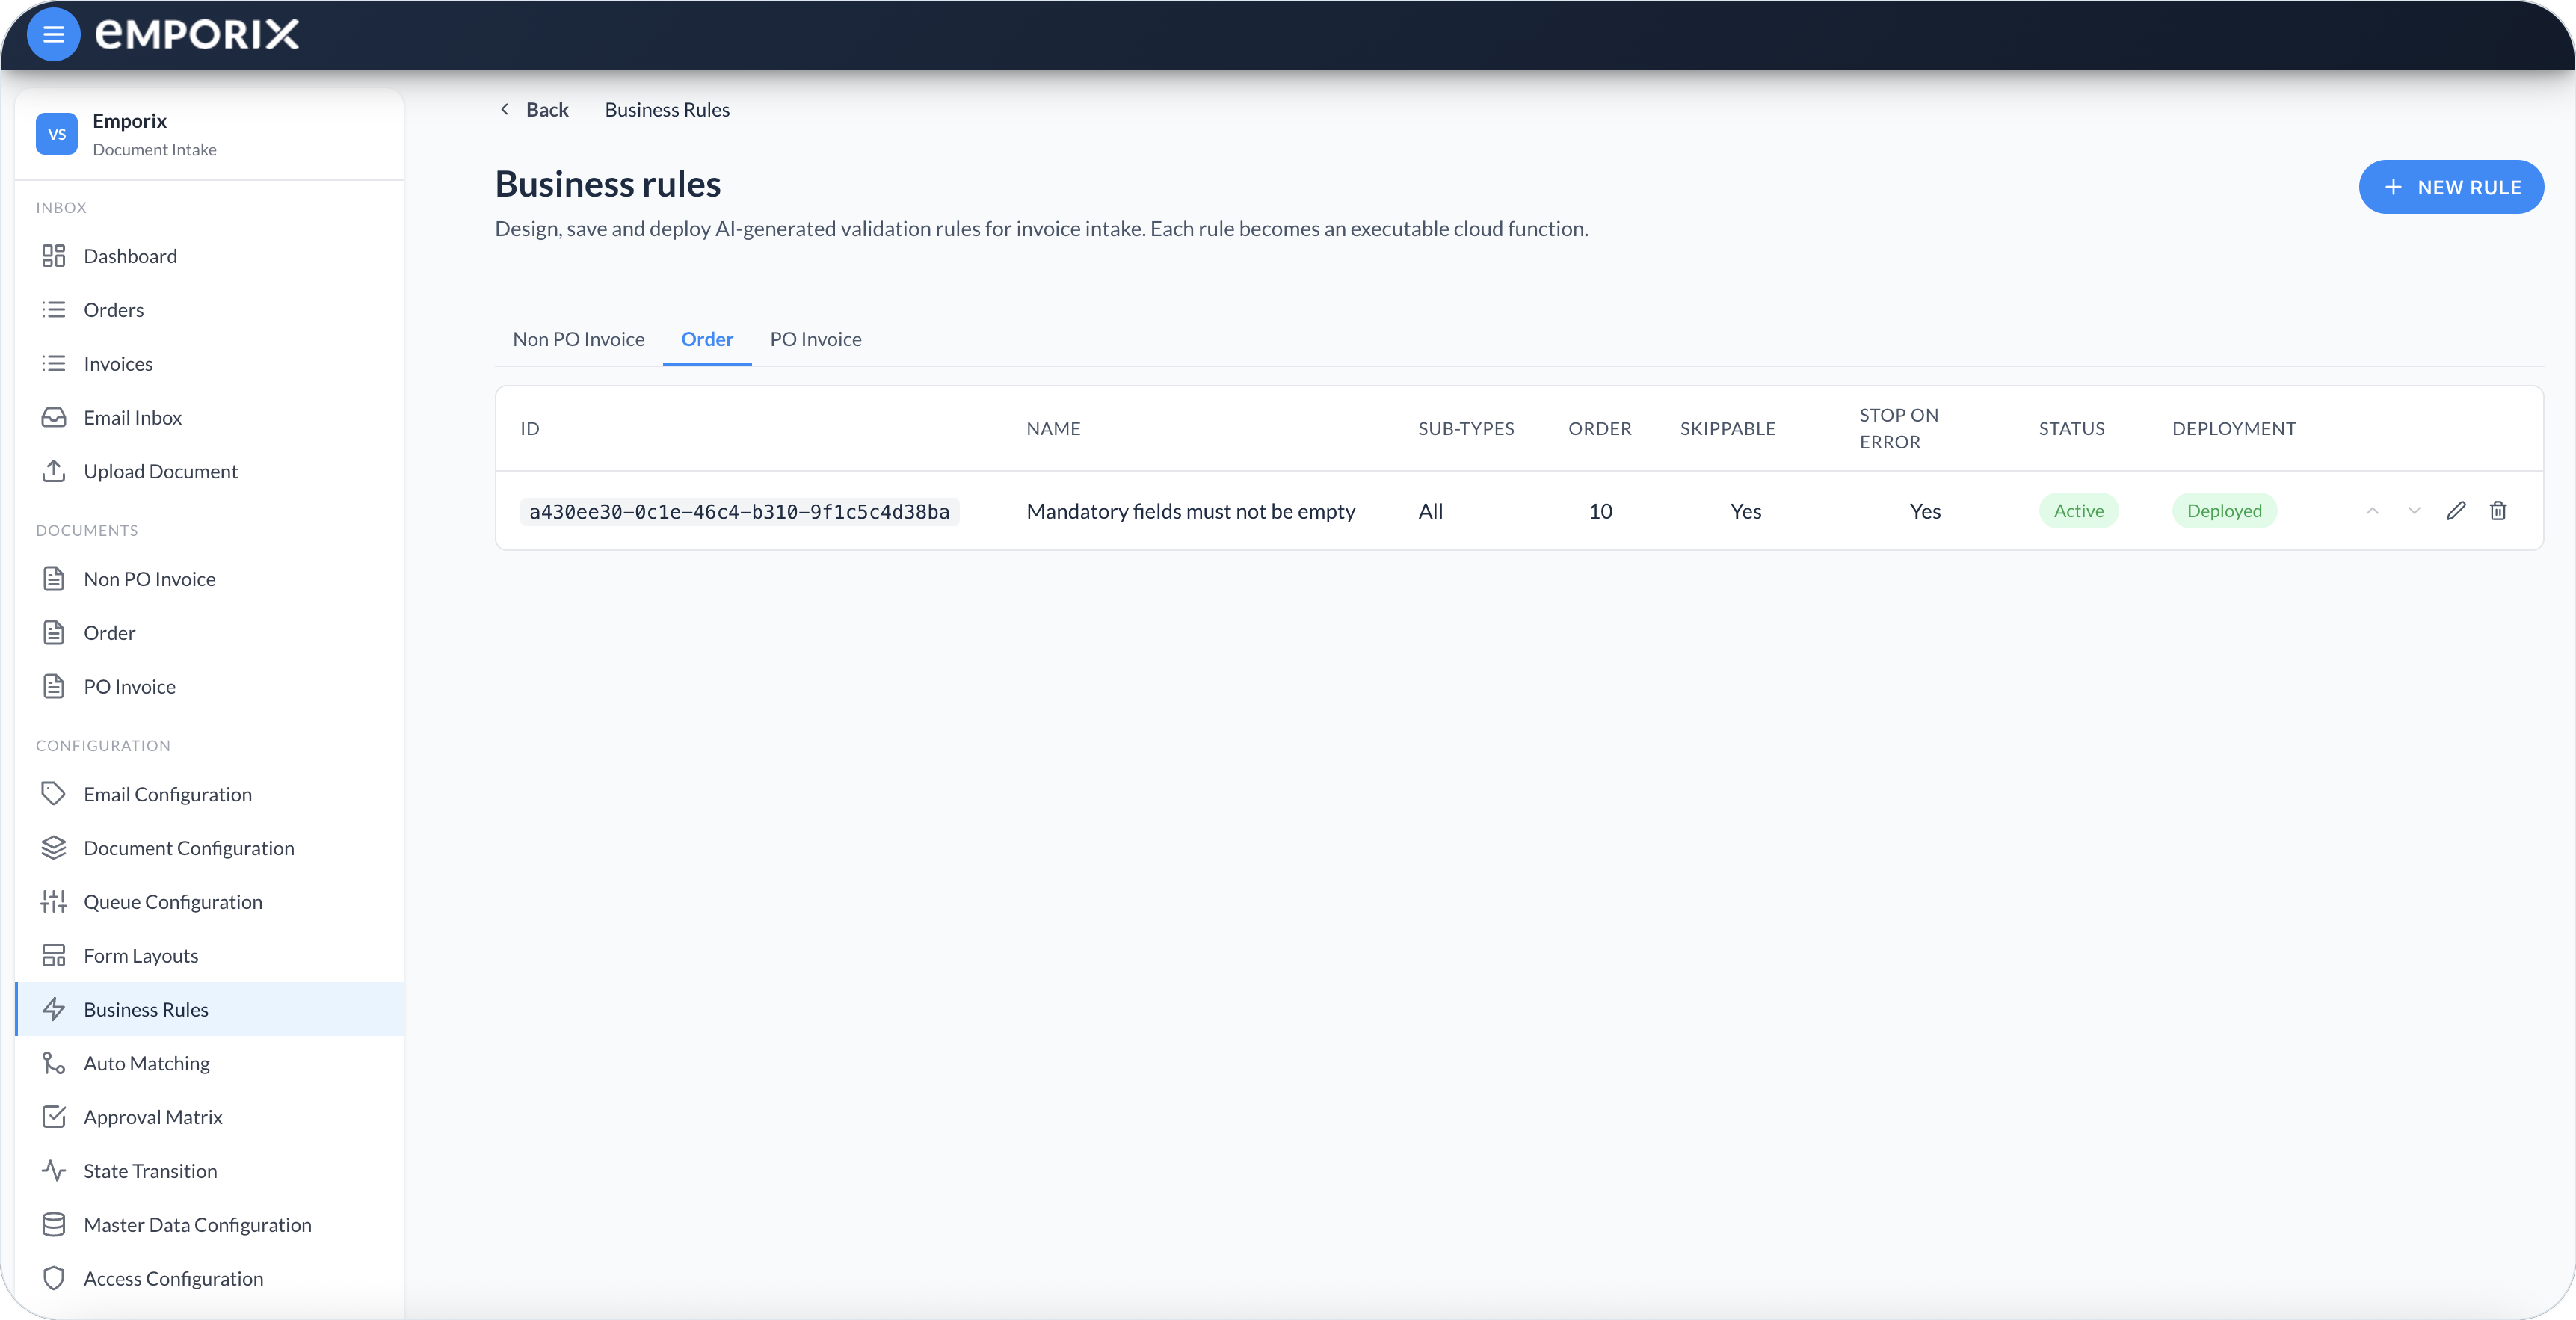Switch to the Non PO Invoice tab
2576x1320 pixels.
click(x=579, y=339)
